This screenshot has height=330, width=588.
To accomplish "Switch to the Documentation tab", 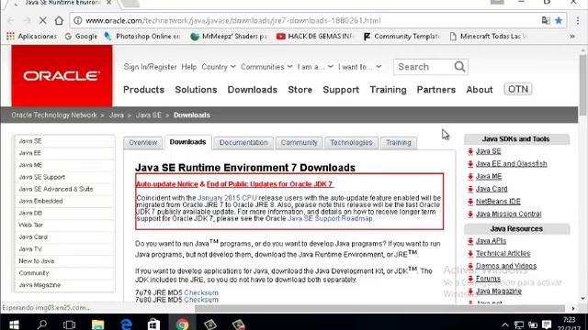I will pyautogui.click(x=243, y=143).
